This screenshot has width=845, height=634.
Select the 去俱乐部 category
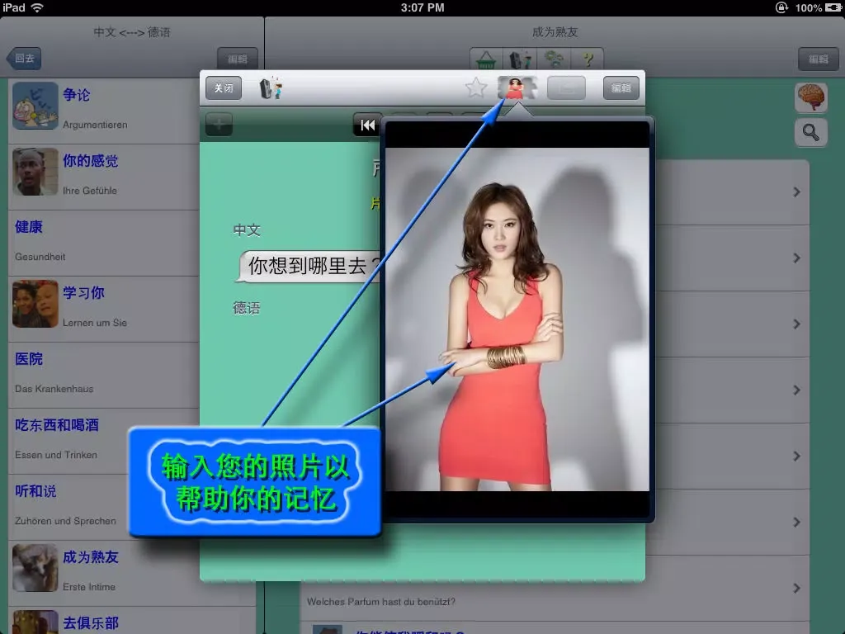pyautogui.click(x=132, y=621)
